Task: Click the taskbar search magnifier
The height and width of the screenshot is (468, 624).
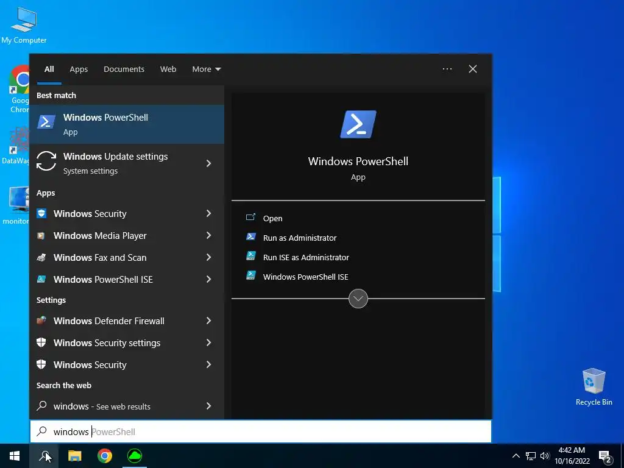Action: (44, 456)
